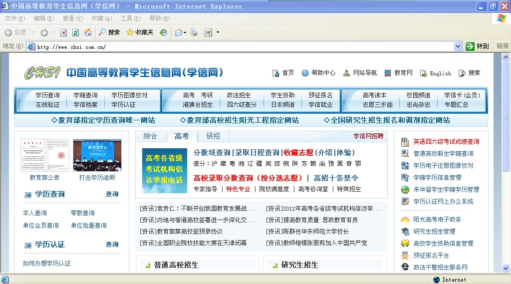Open Favorites (收藏夹) star button
The image size is (511, 284).
point(140,32)
